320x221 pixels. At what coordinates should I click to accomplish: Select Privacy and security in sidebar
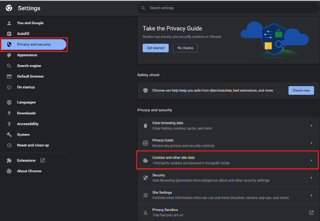(34, 44)
